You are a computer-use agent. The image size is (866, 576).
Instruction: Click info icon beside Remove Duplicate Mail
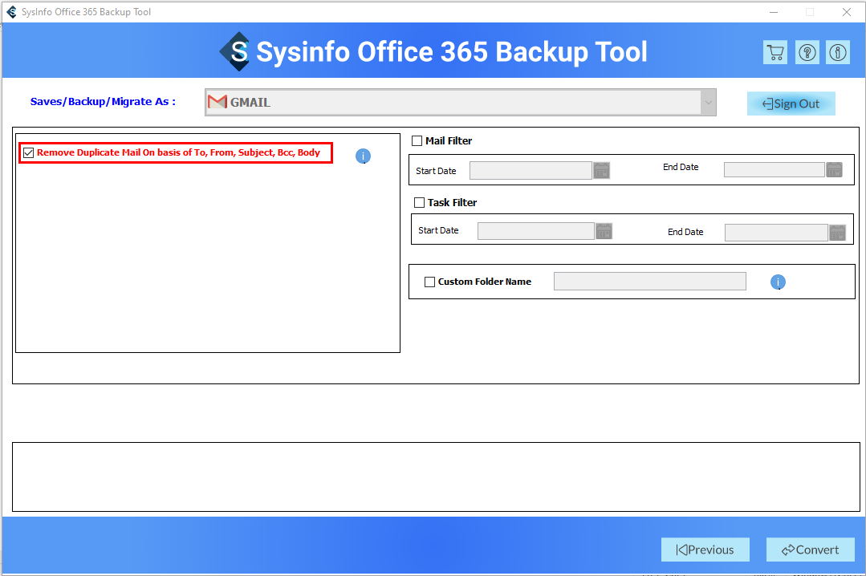pos(363,156)
